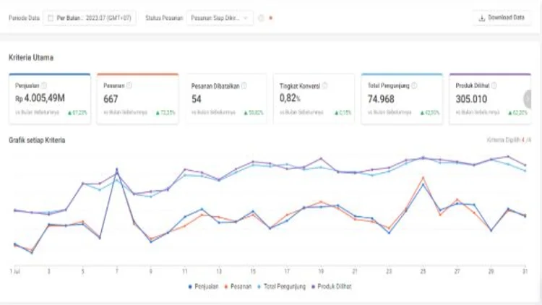Toggle the Pesanan metric card
Image resolution: width=542 pixels, height=305 pixels.
pos(138,98)
